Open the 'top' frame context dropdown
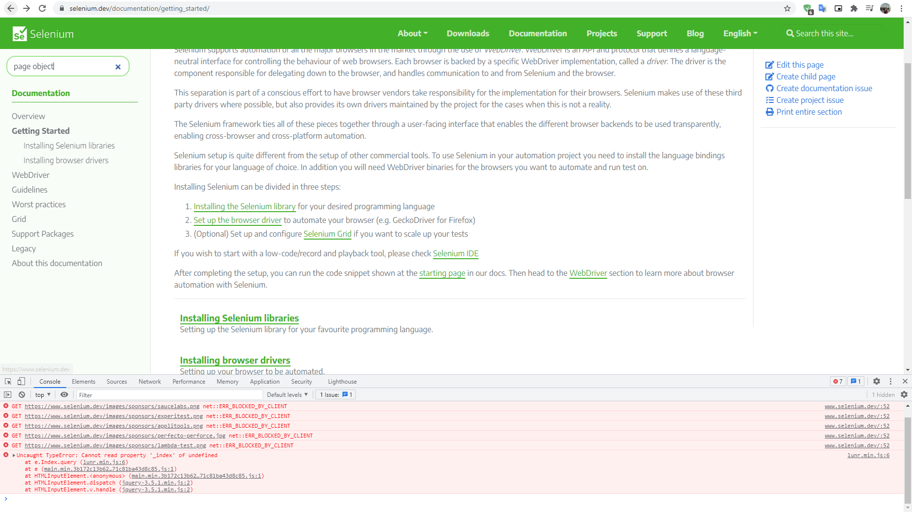 (42, 394)
